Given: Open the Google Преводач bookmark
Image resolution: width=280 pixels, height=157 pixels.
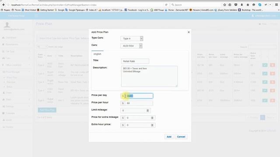Looking at the screenshot, I should tap(75, 10).
